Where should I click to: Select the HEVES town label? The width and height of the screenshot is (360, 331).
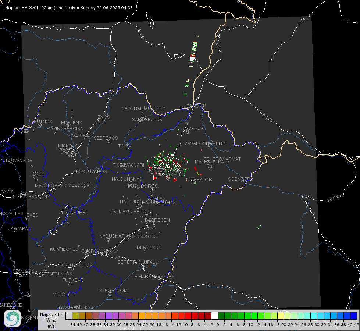coord(31,215)
